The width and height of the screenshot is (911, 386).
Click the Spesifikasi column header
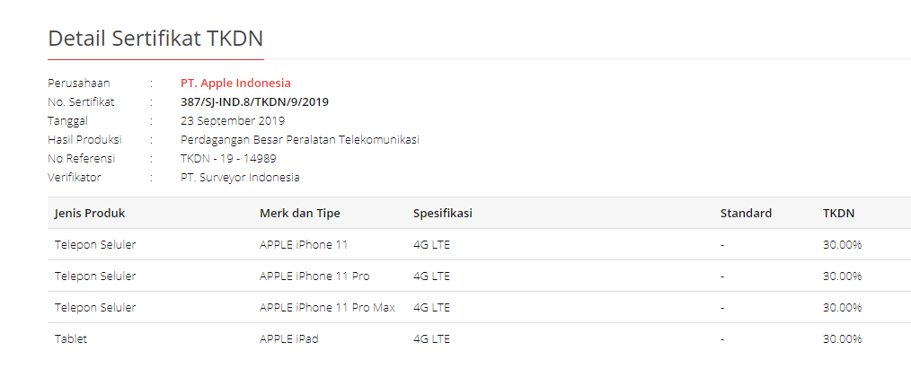coord(443,213)
